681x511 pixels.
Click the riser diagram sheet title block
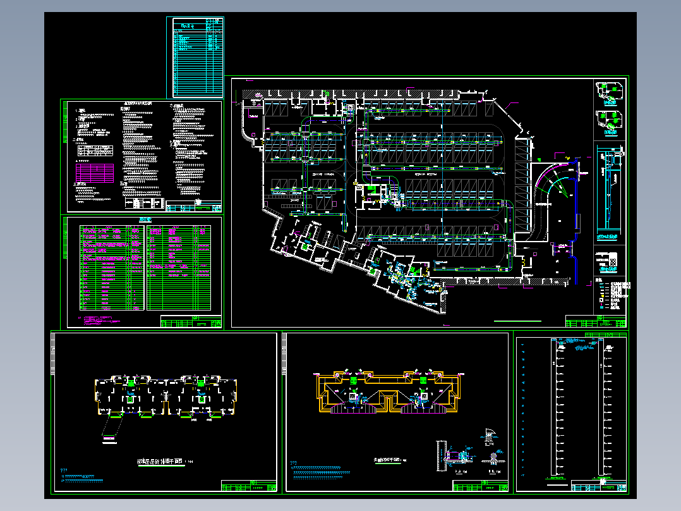click(x=598, y=486)
